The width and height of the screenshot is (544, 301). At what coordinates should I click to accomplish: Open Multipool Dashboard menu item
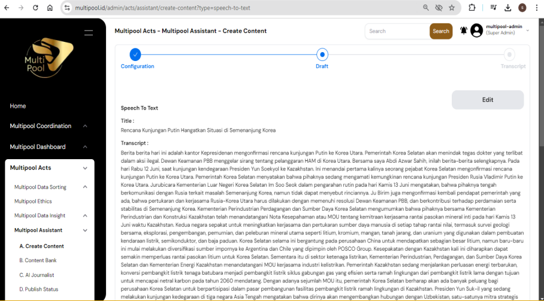38,147
